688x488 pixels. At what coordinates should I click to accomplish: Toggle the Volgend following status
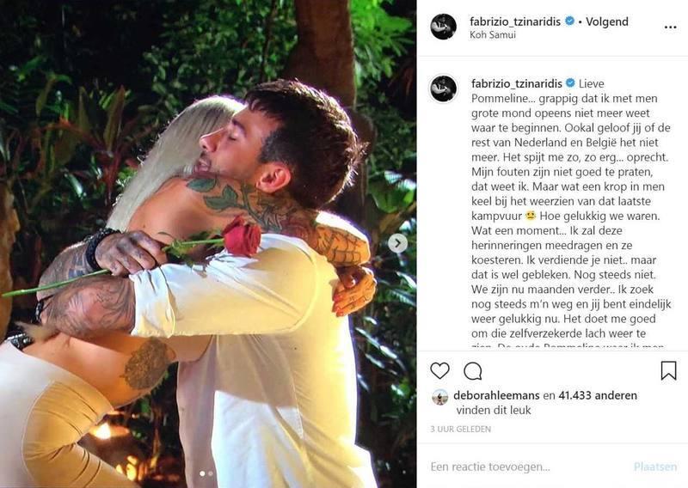tap(607, 21)
